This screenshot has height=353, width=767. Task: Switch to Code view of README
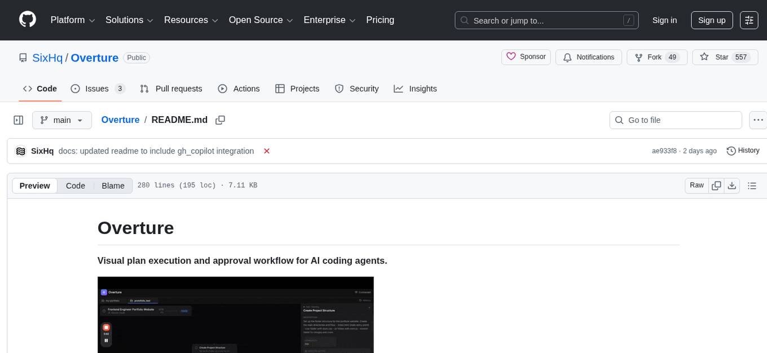[x=76, y=186]
